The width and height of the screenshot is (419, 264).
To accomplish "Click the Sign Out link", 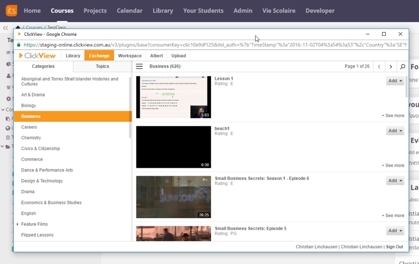I will coord(394,247).
